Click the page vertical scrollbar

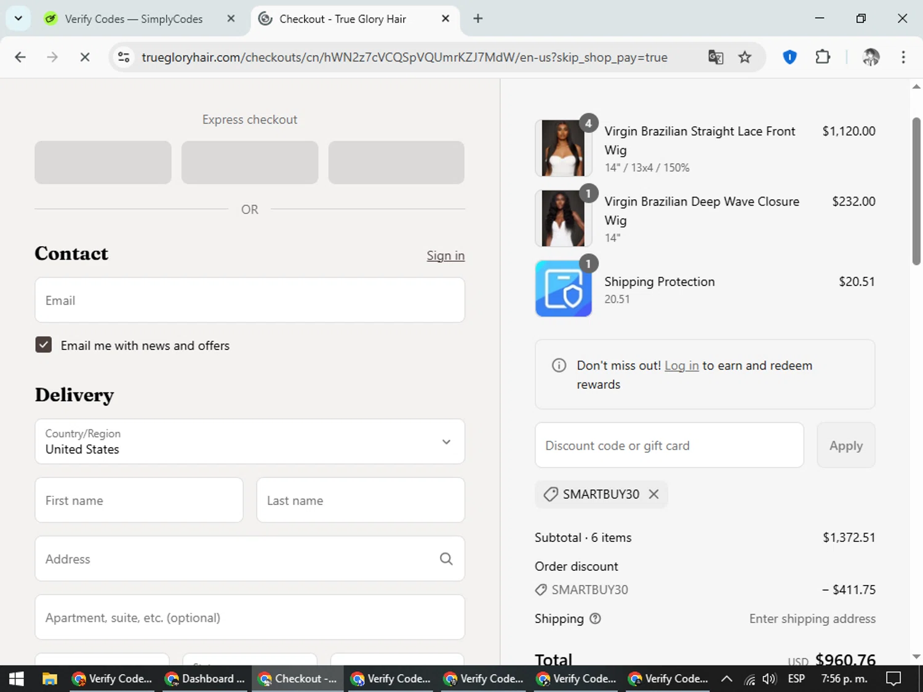click(916, 191)
